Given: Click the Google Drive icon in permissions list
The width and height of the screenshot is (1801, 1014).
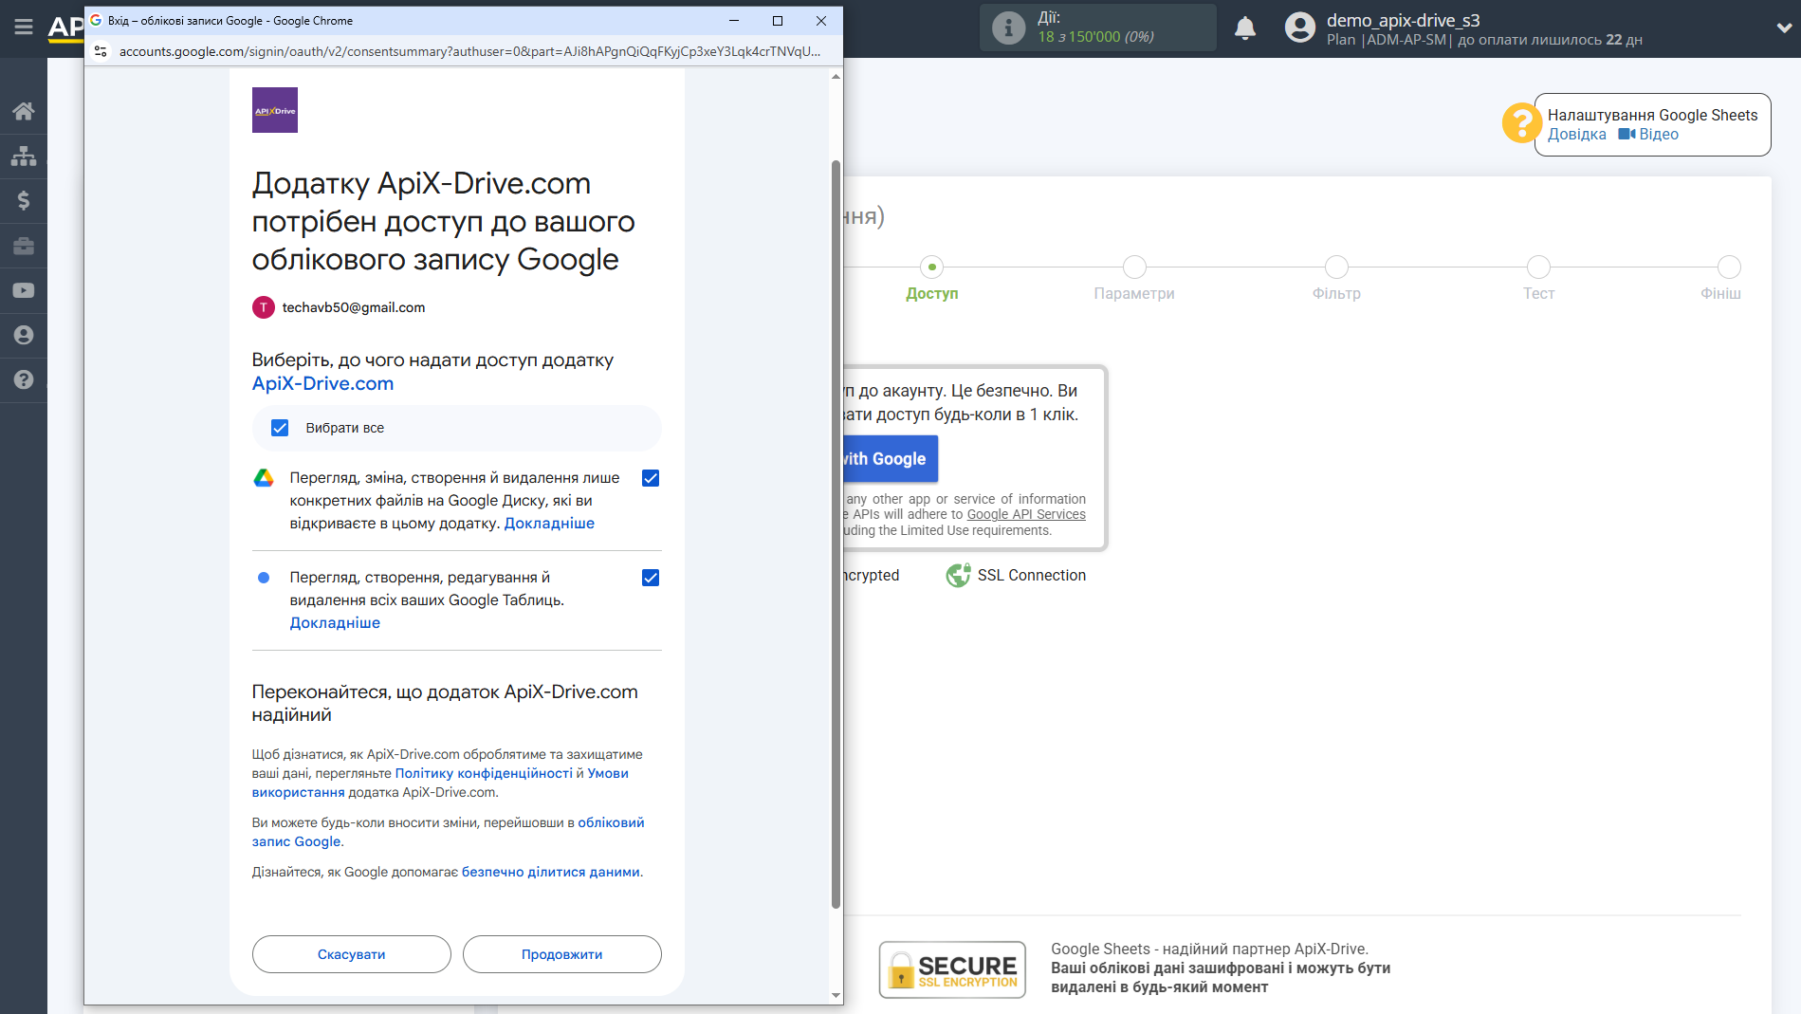Looking at the screenshot, I should [x=264, y=478].
